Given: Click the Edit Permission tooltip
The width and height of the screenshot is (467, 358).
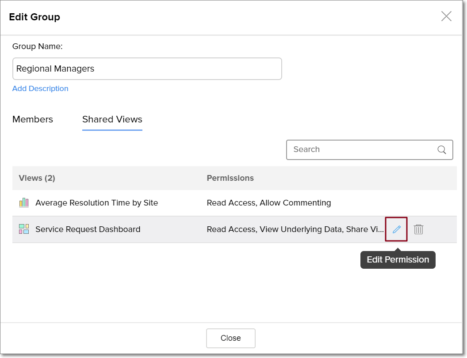Looking at the screenshot, I should pyautogui.click(x=398, y=260).
